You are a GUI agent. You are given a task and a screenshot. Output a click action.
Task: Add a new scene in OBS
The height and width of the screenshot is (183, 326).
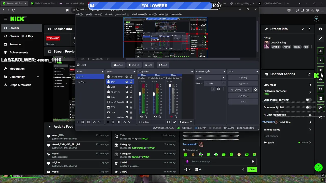(x=78, y=122)
